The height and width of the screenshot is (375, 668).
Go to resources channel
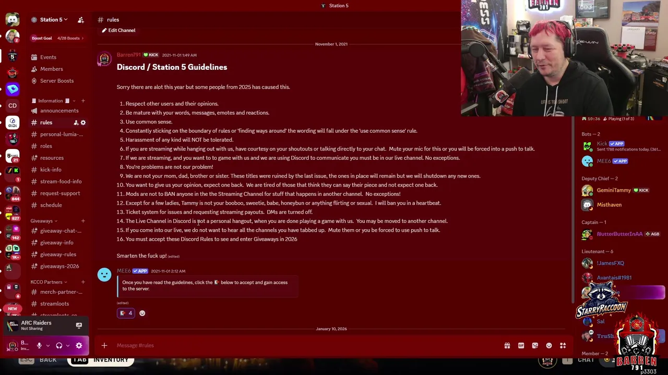(x=52, y=158)
